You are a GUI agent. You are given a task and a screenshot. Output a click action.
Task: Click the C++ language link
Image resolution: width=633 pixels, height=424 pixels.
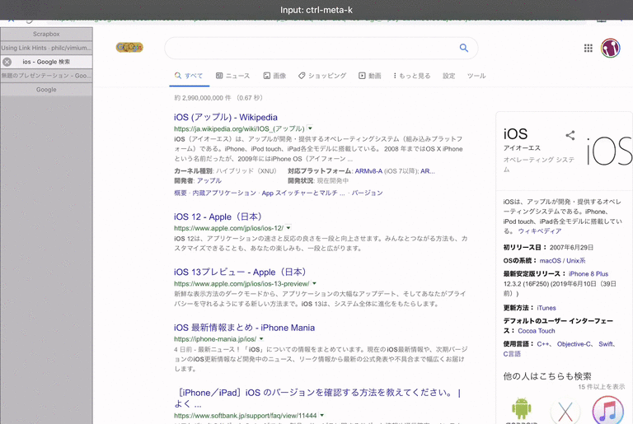coord(543,344)
